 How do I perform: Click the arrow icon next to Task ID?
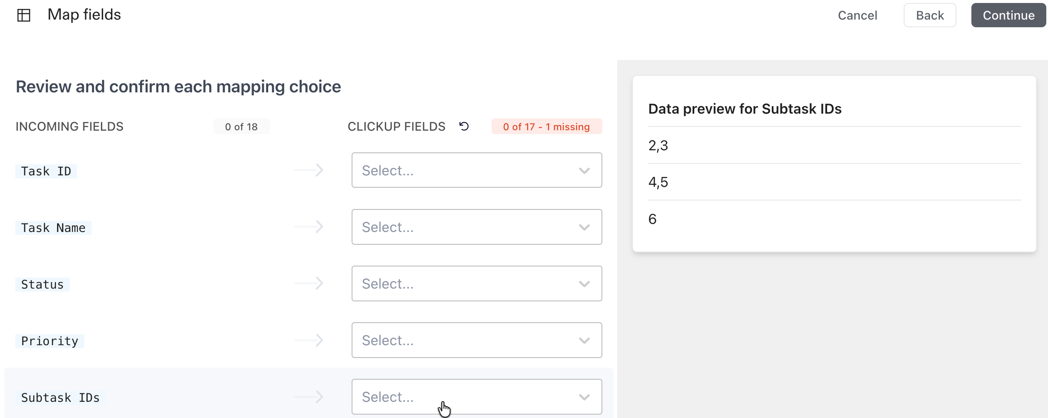309,170
